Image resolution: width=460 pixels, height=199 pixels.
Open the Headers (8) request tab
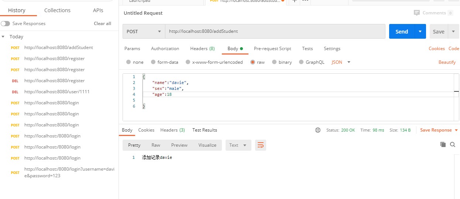pos(202,49)
